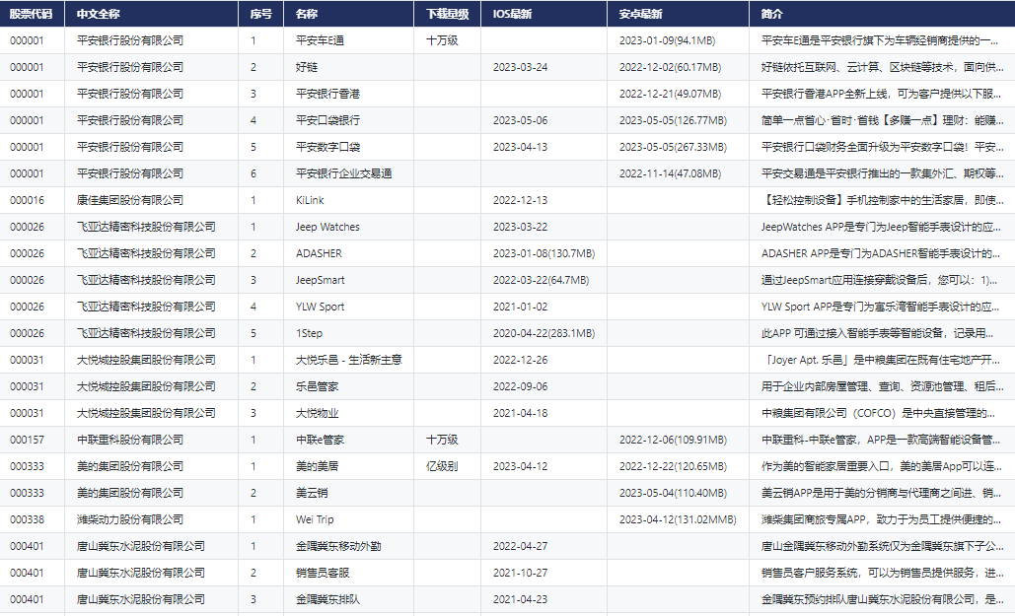Click Android value 2022-12-06(109.91MB)
The height and width of the screenshot is (616, 1015).
coord(673,440)
